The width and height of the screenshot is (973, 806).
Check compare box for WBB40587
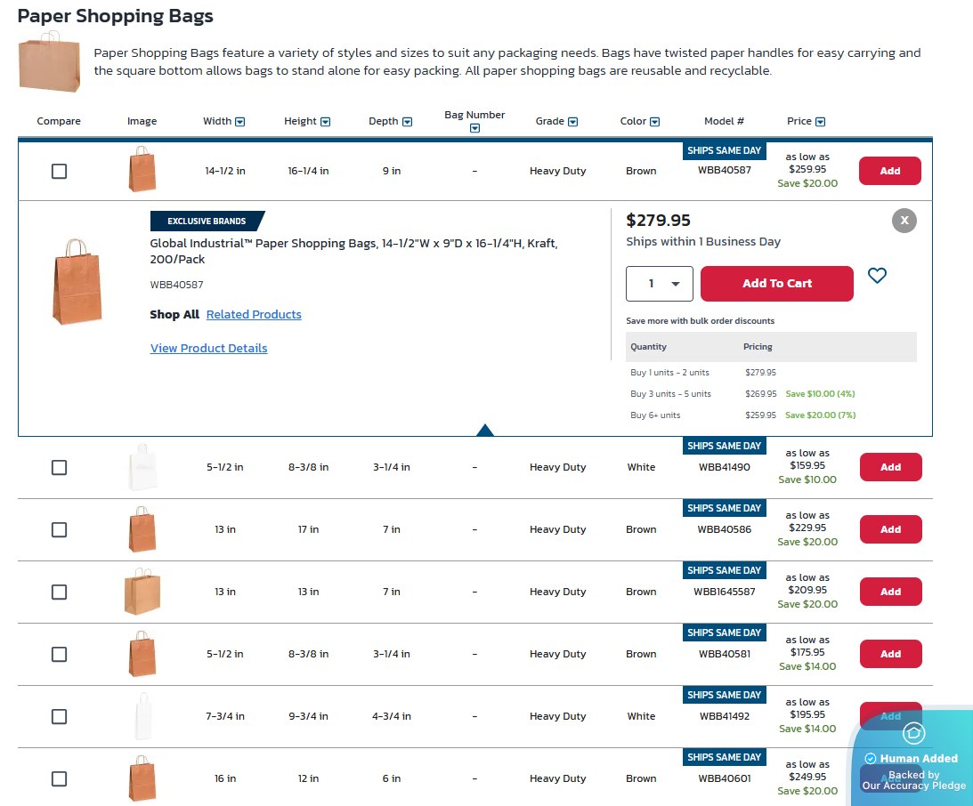[59, 171]
